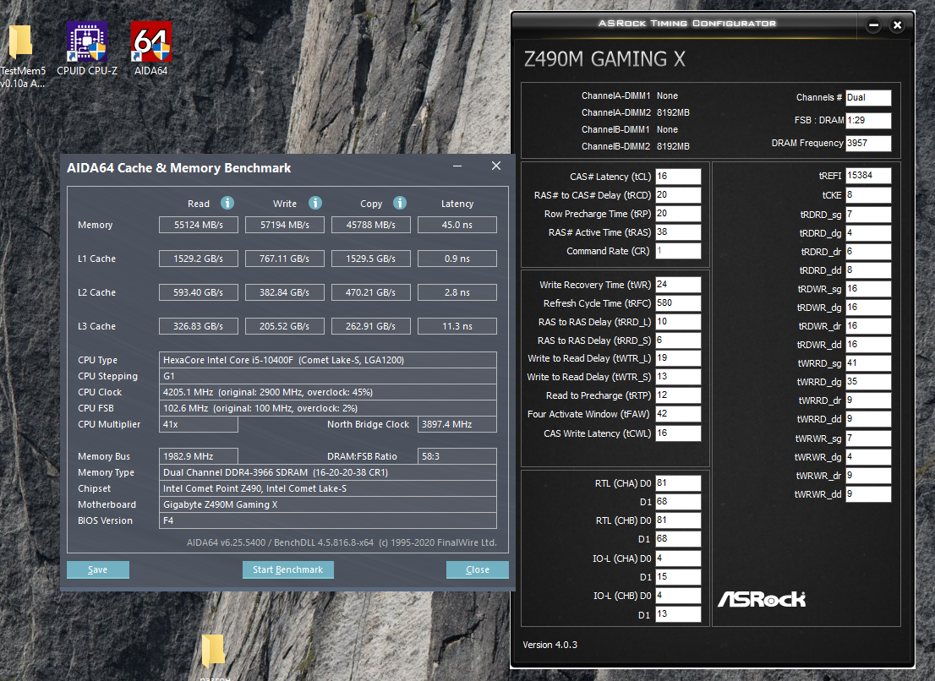Image resolution: width=935 pixels, height=681 pixels.
Task: Click the Memory Latency value 45.0 ns
Action: point(457,225)
